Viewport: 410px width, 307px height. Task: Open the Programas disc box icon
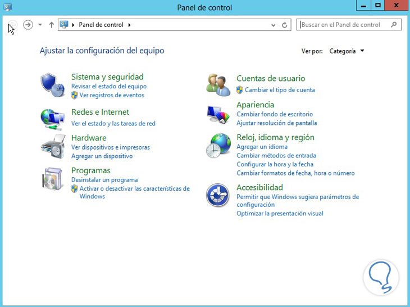[x=53, y=179]
